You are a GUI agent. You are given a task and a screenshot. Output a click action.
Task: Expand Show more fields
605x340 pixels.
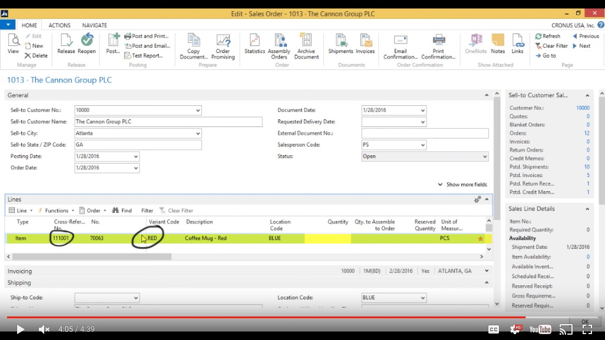click(x=462, y=185)
